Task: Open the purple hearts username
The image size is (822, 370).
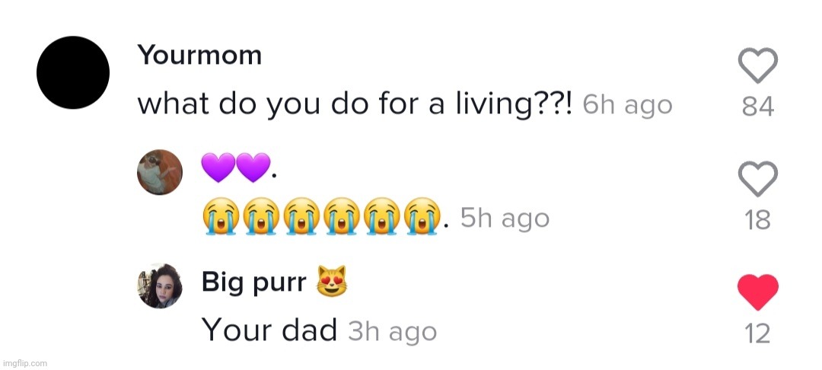Action: [x=238, y=167]
